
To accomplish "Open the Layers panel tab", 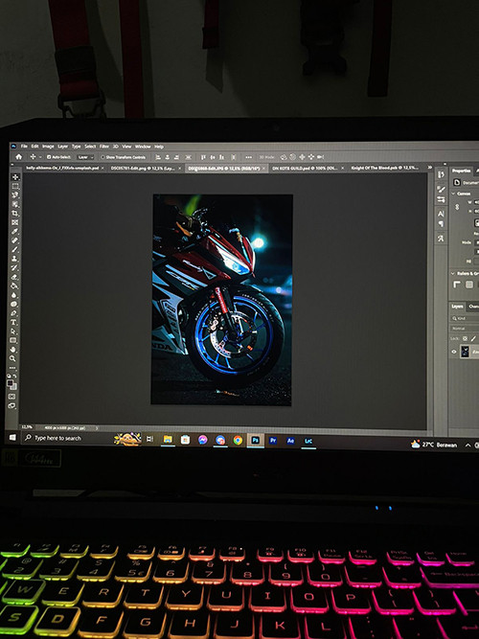I will coord(457,307).
